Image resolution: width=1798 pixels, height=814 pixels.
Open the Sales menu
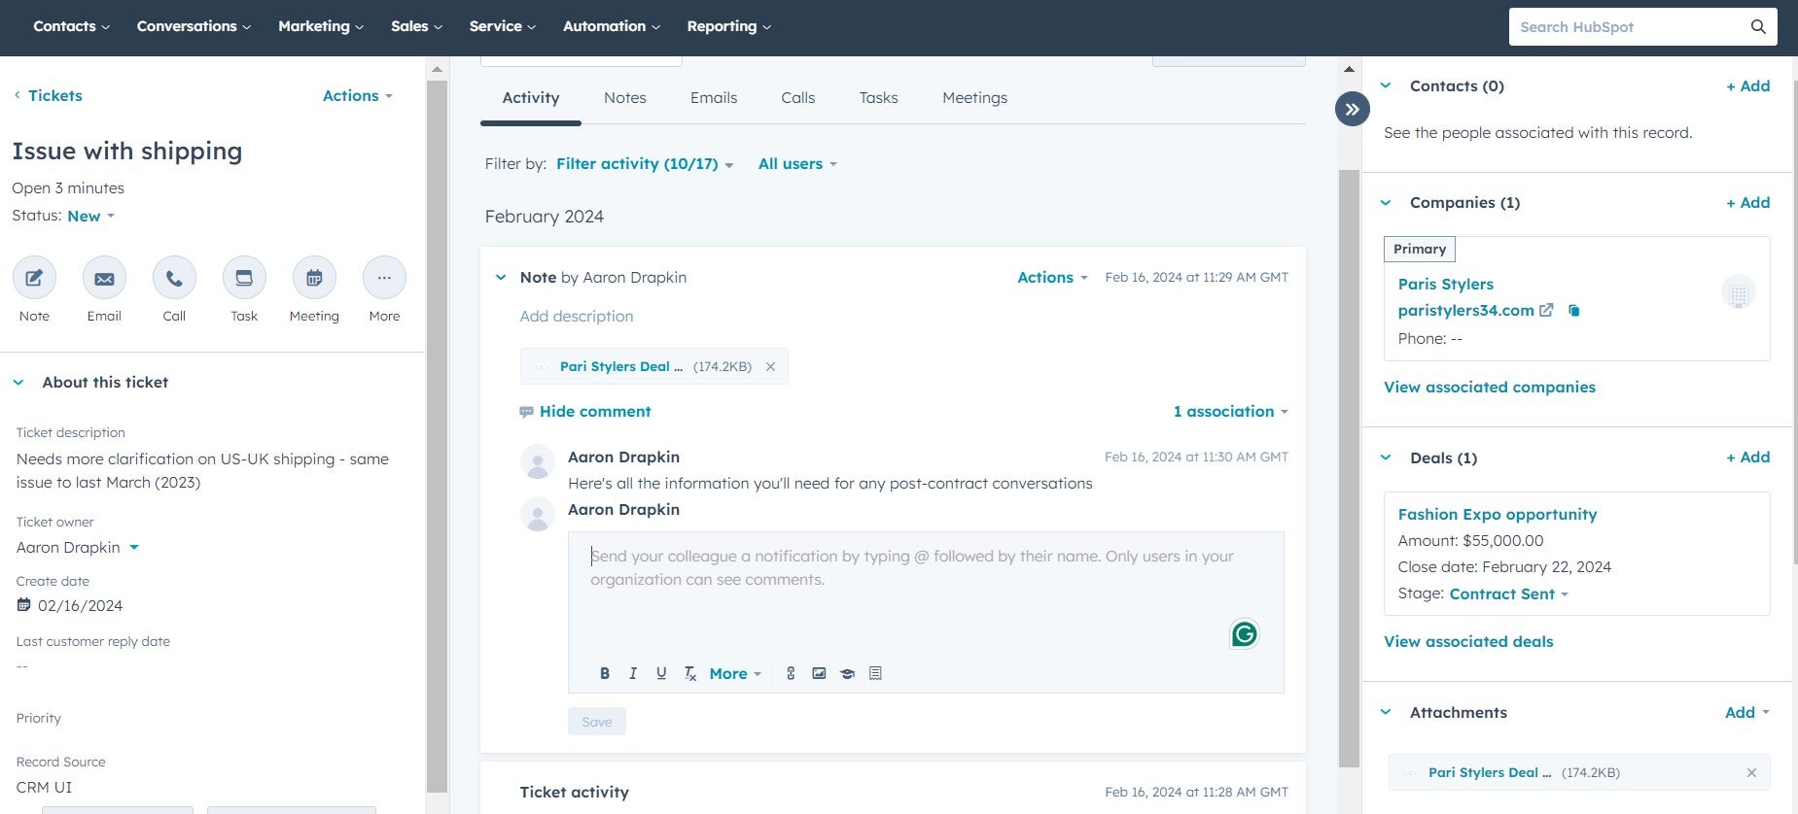coord(416,26)
